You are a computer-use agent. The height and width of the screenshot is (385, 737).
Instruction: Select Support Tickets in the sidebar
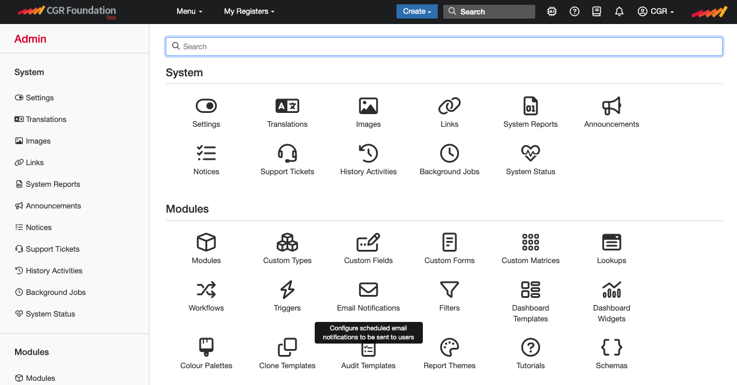pos(53,249)
